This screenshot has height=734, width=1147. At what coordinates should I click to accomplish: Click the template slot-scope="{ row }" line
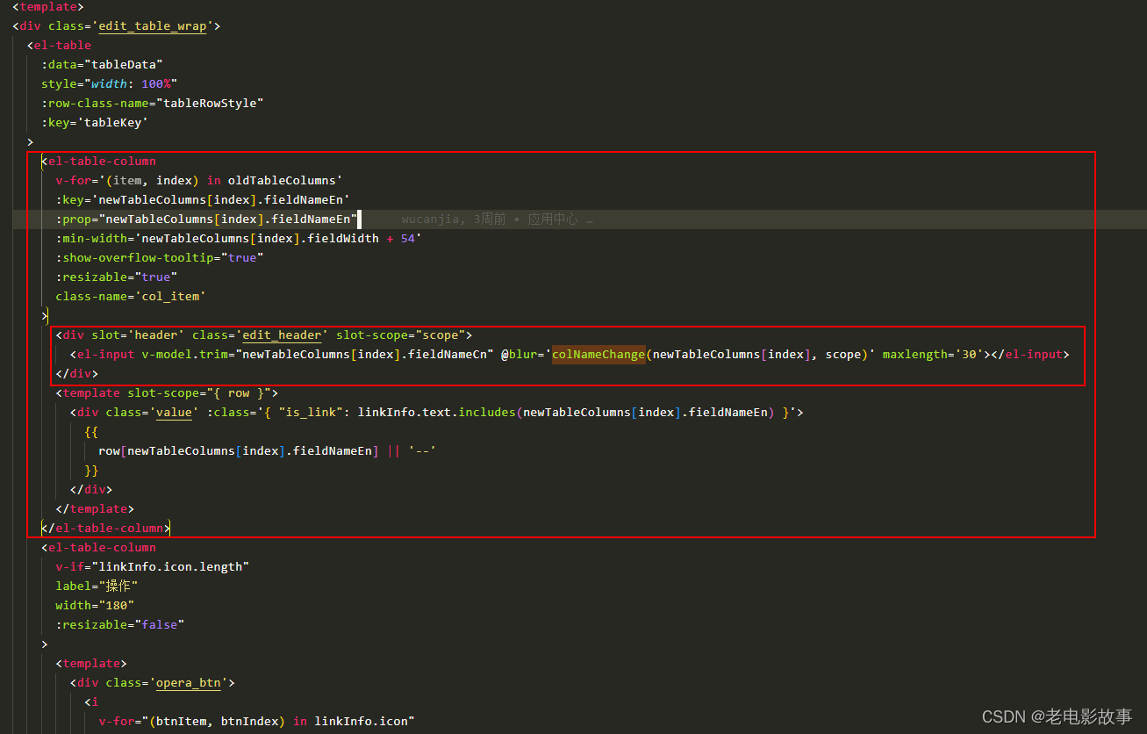tap(167, 392)
